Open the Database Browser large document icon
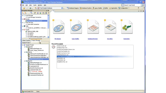The height and width of the screenshot is (93, 166). (x=93, y=27)
